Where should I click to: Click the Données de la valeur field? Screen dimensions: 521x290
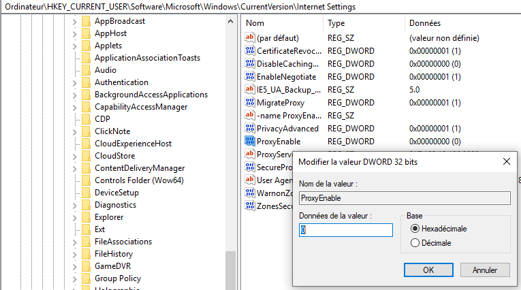[x=346, y=230]
